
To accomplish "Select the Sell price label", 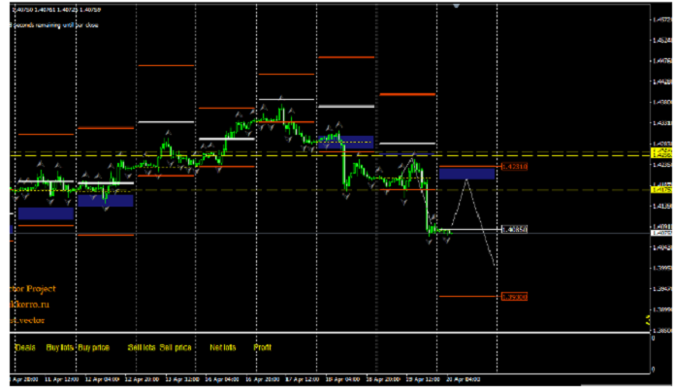I will pos(176,346).
